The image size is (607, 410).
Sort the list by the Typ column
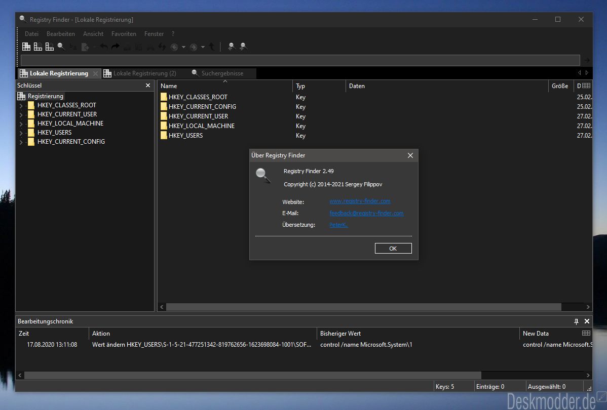point(319,86)
